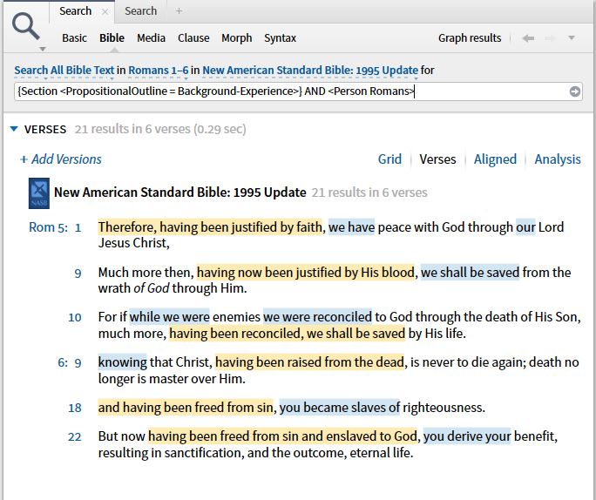
Task: Click the NASB resource cover thumbnail
Action: coord(39,193)
